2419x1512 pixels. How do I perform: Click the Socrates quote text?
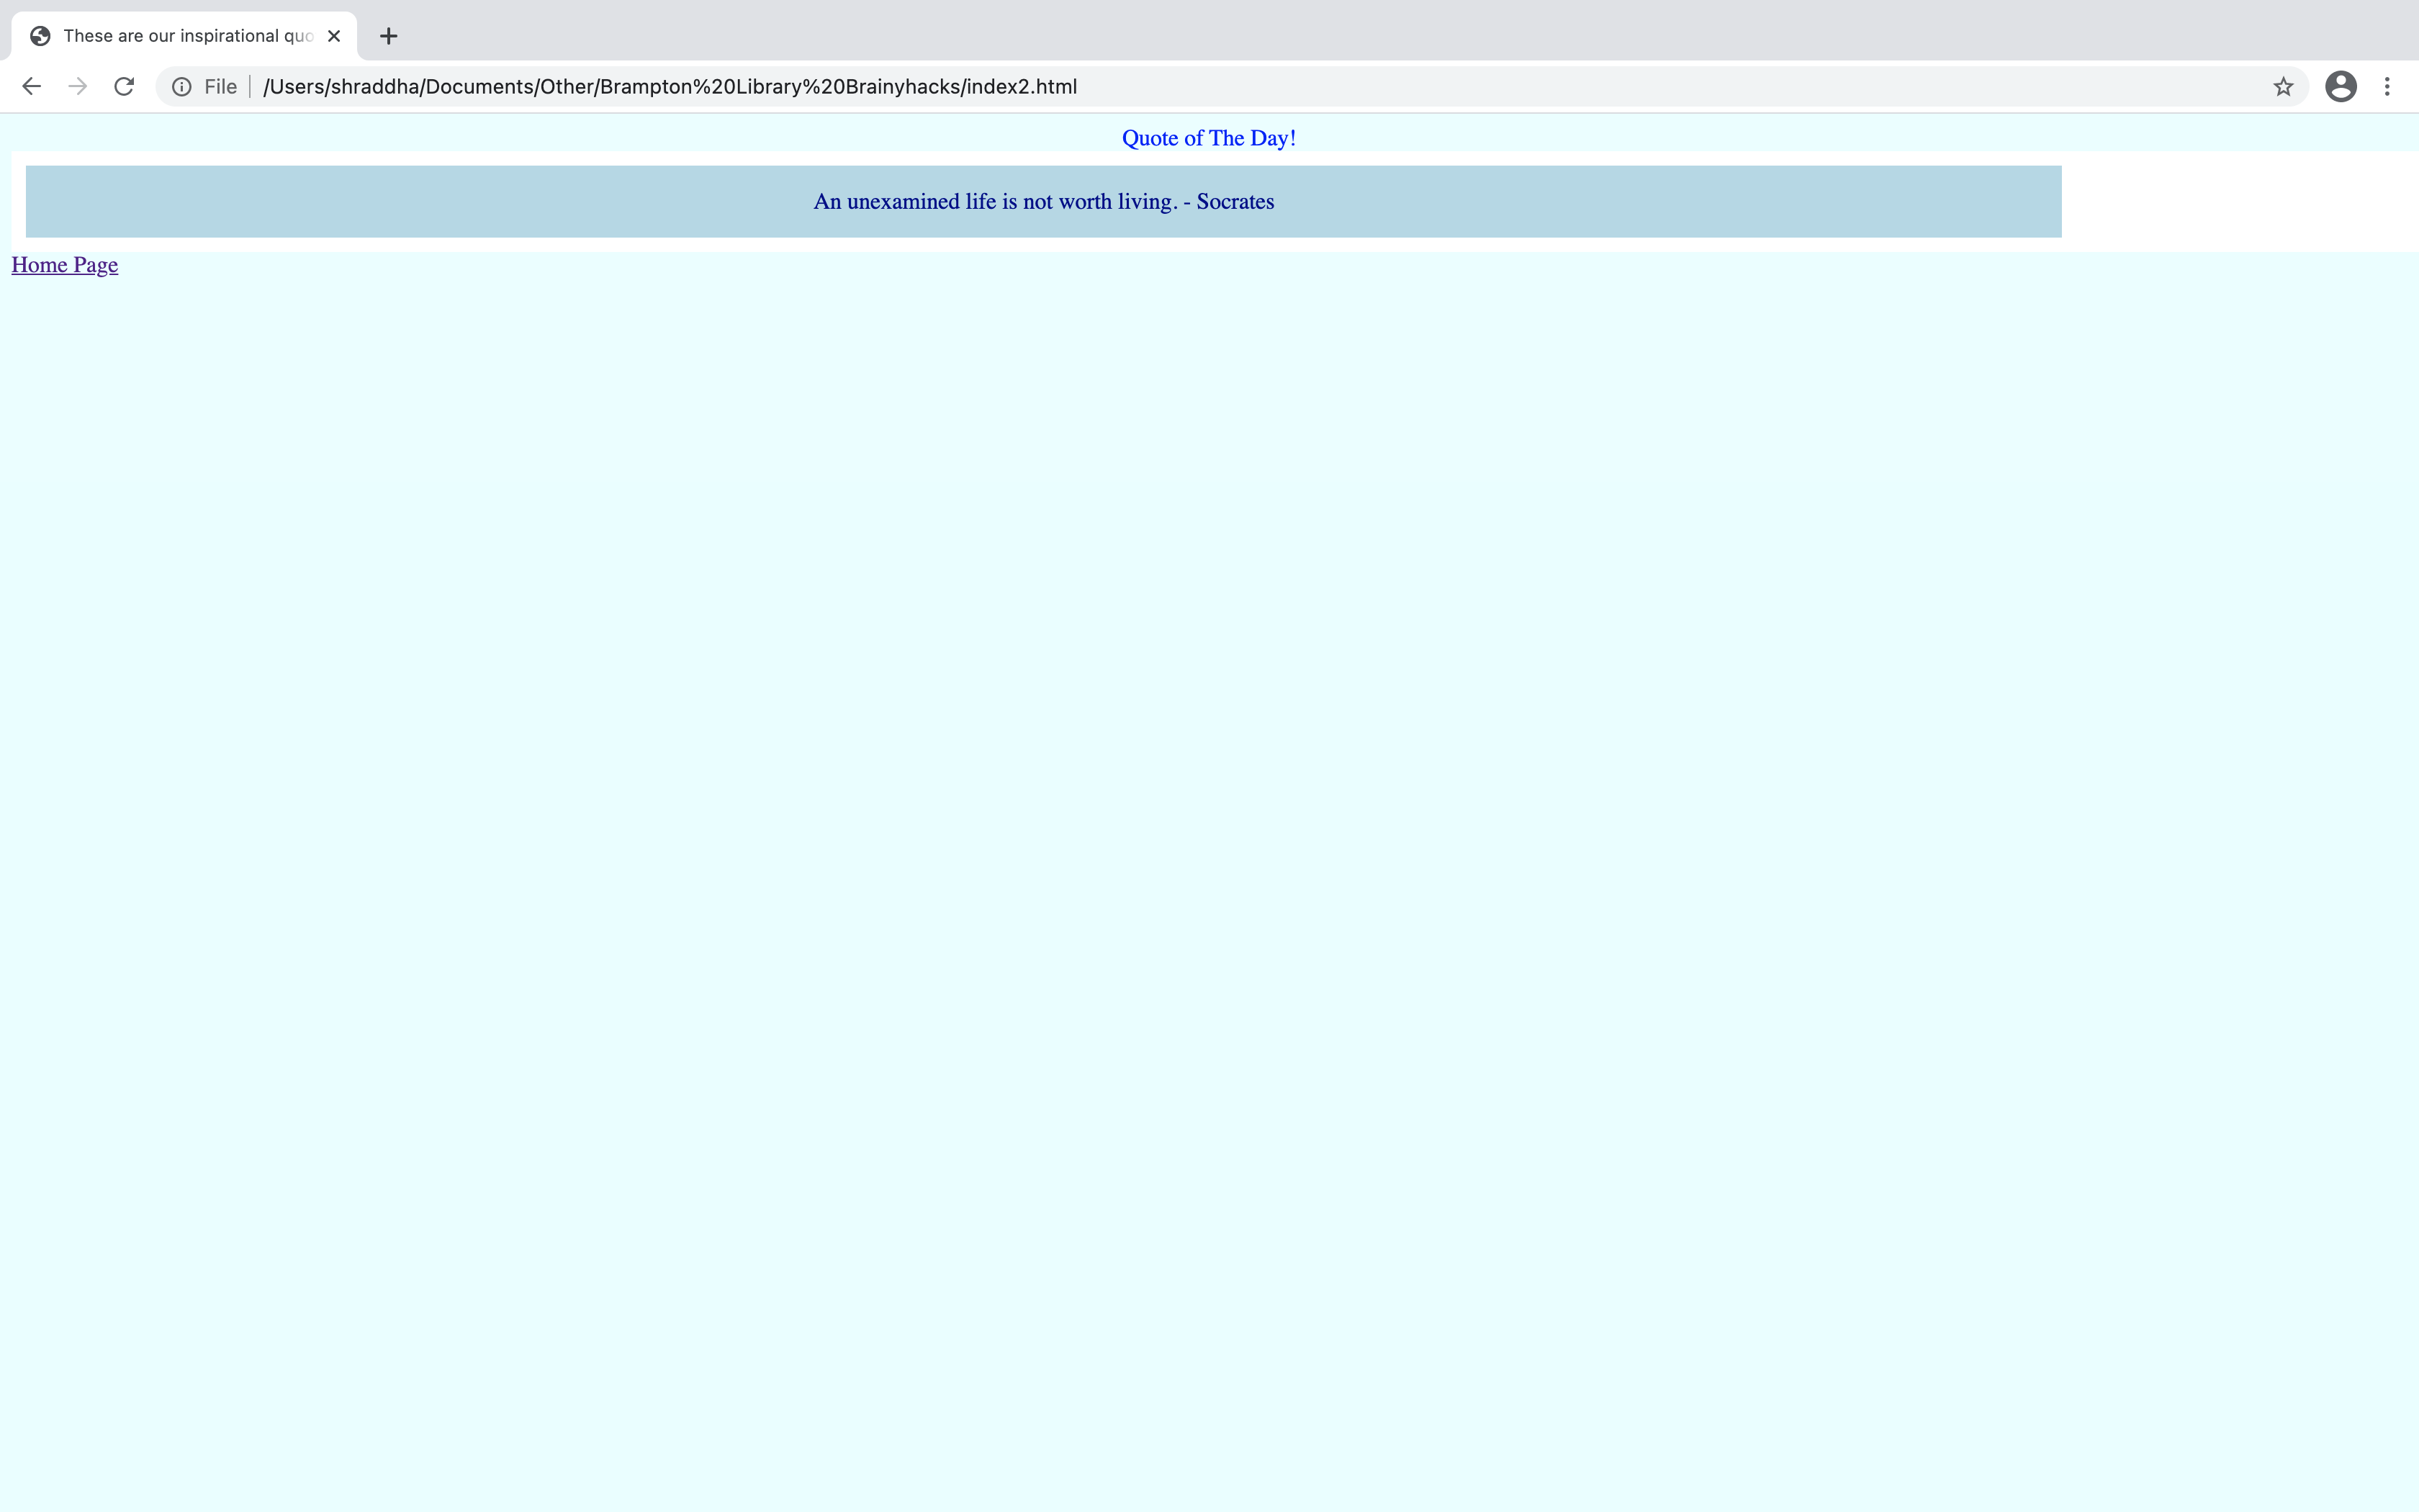[1044, 202]
